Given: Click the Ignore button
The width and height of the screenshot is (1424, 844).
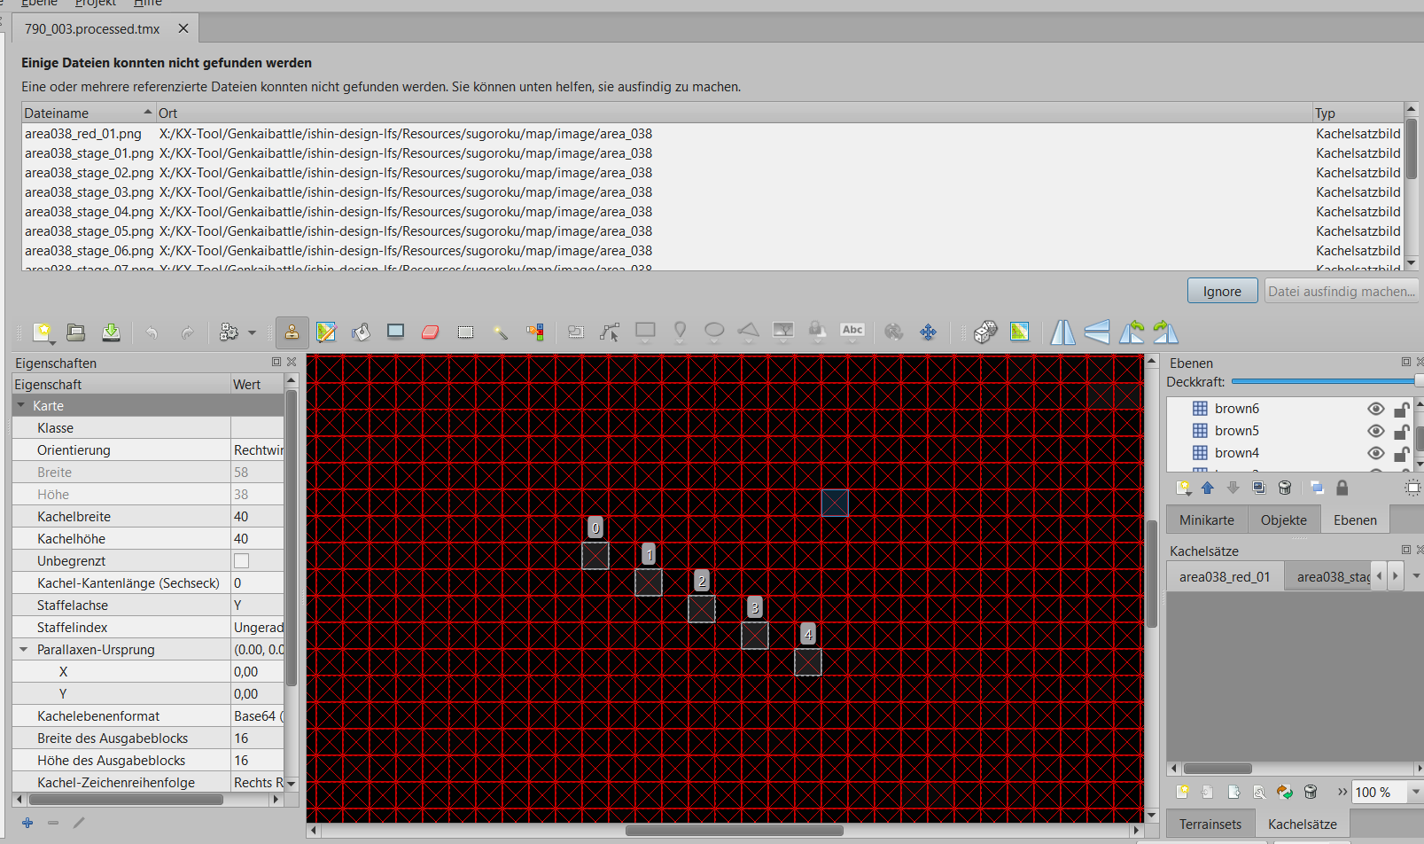Looking at the screenshot, I should (x=1222, y=291).
